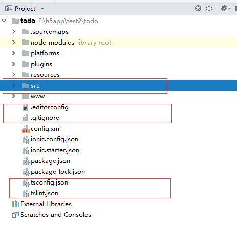Select the config.xml file
The image size is (237, 244).
point(118,129)
